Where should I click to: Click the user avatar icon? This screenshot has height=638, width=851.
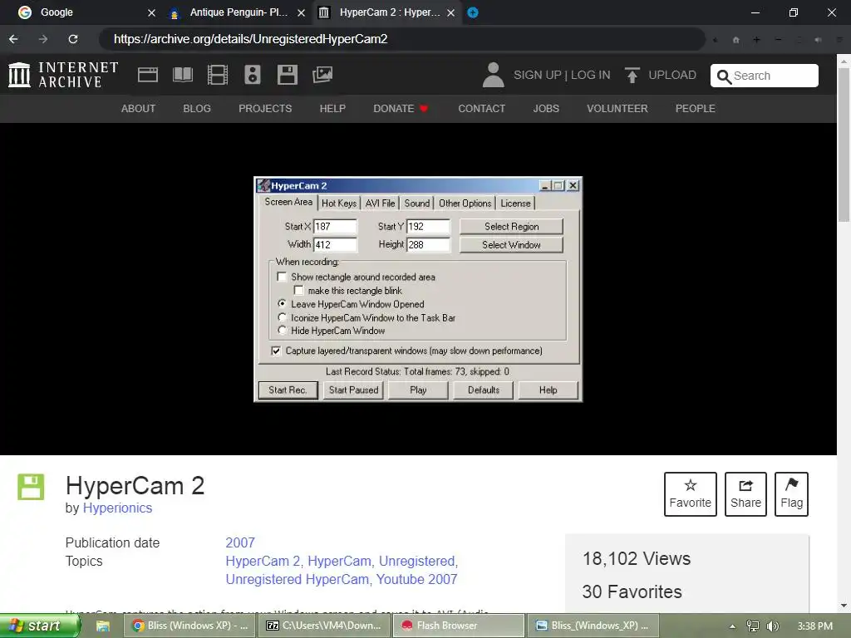click(493, 75)
